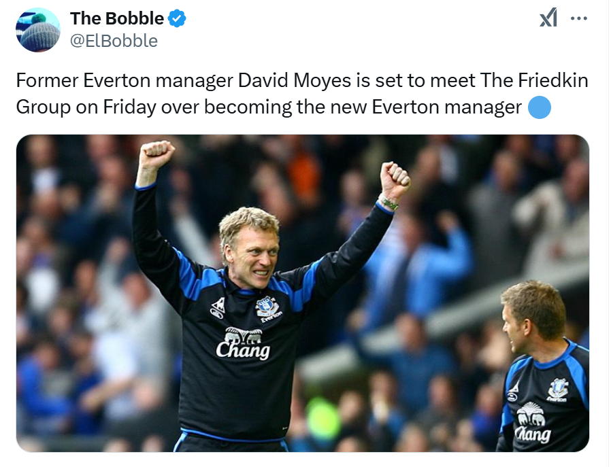Screen dimensions: 611x467
Task: Click the blue verified badge
Action: [177, 18]
